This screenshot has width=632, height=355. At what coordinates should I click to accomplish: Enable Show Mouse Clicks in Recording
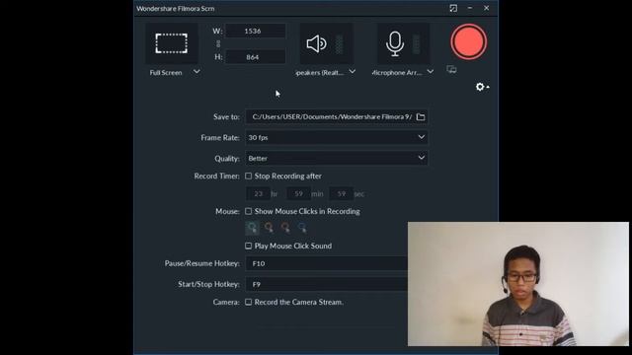point(248,211)
